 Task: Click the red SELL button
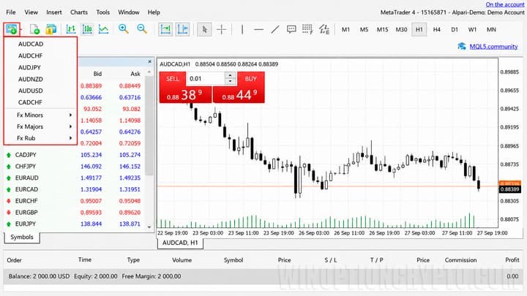(x=173, y=79)
